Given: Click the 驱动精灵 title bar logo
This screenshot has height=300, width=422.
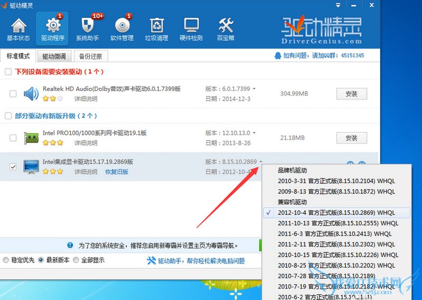Looking at the screenshot, I should pyautogui.click(x=4, y=5).
